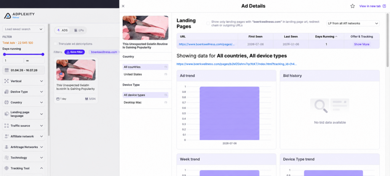Click the AdPlexity logo
This screenshot has width=390, height=176.
click(19, 16)
